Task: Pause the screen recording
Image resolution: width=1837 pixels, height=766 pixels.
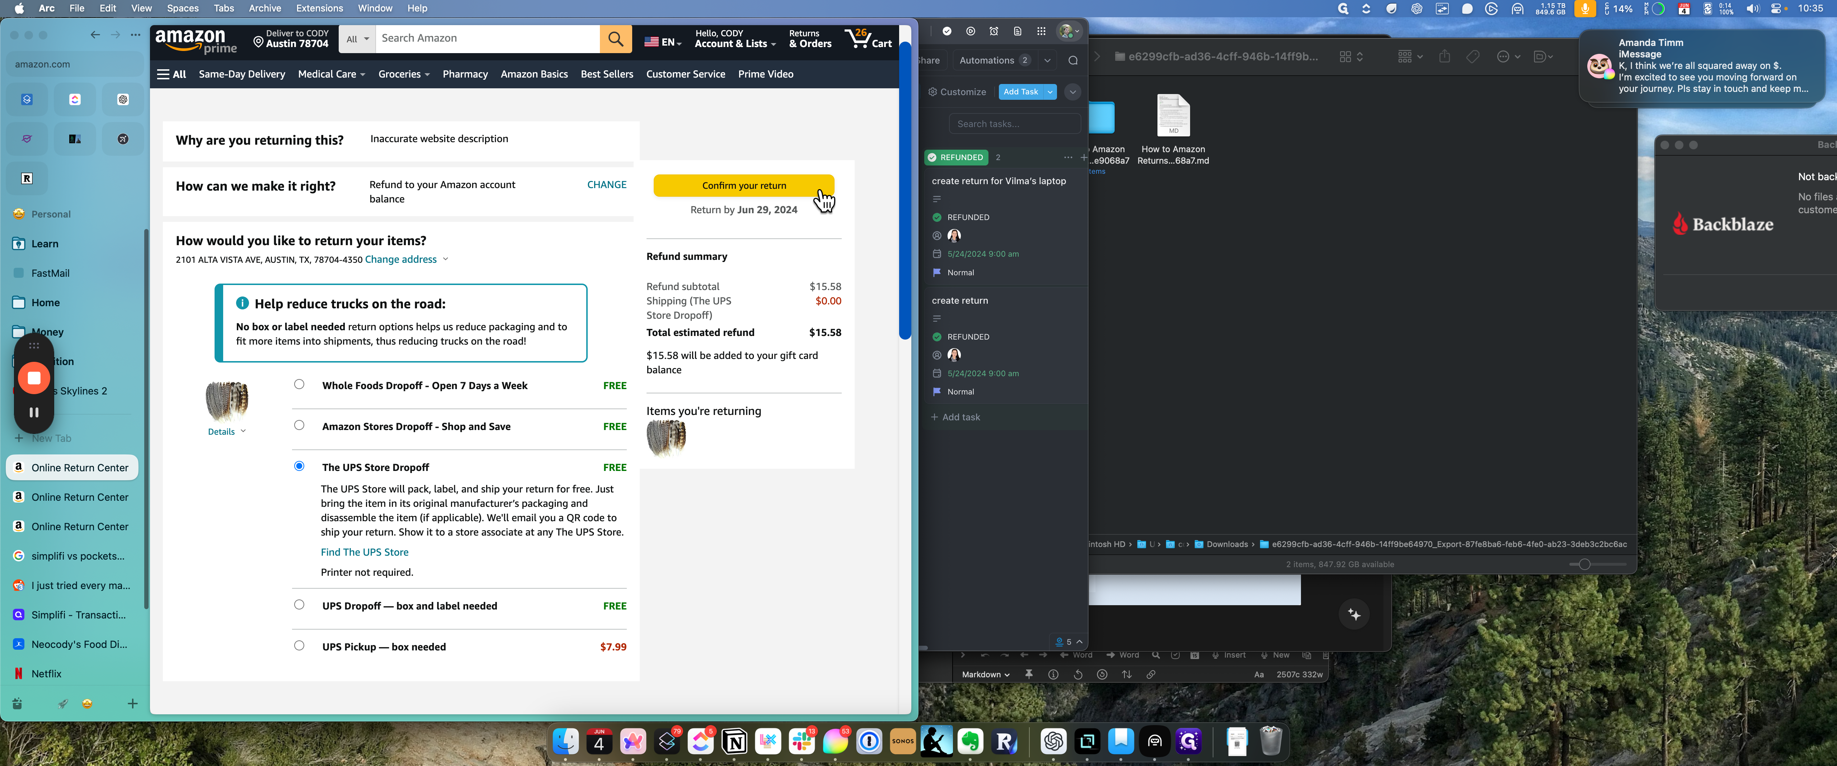Action: pos(33,412)
